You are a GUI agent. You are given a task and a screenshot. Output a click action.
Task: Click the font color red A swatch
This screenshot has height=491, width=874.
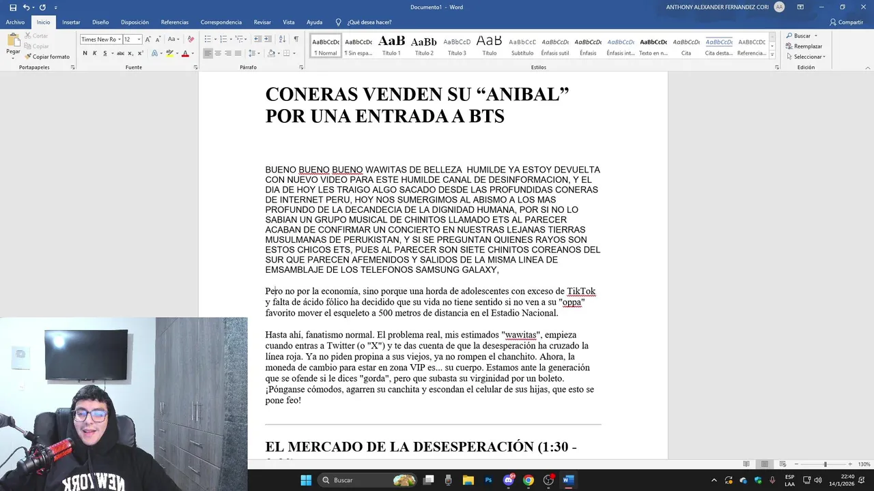pos(184,53)
